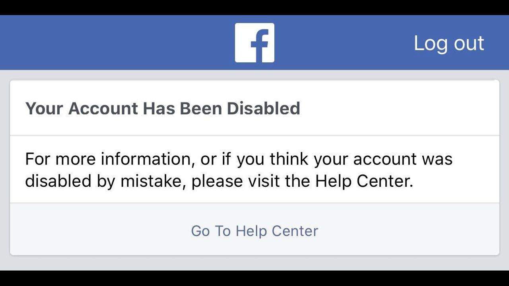The image size is (509, 286).
Task: Open the Go To Help Center link
Action: coord(254,231)
